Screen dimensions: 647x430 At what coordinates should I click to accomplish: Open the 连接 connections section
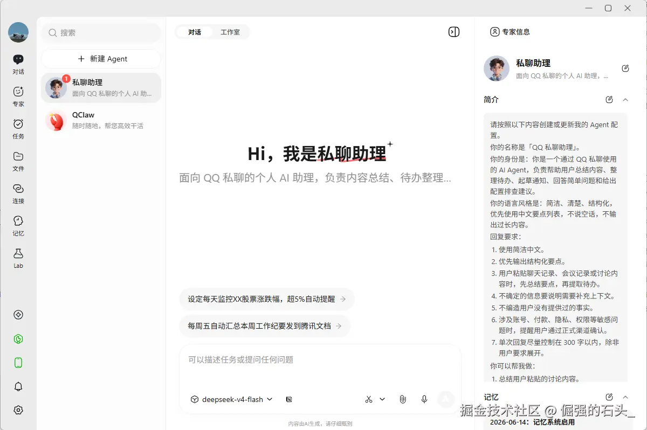pyautogui.click(x=18, y=193)
